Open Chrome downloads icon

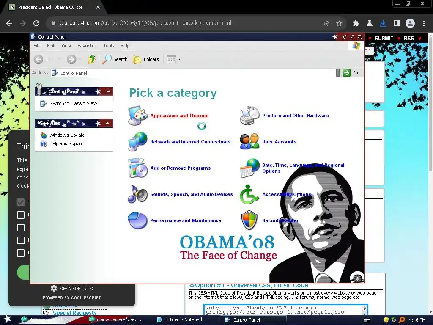pos(383,24)
